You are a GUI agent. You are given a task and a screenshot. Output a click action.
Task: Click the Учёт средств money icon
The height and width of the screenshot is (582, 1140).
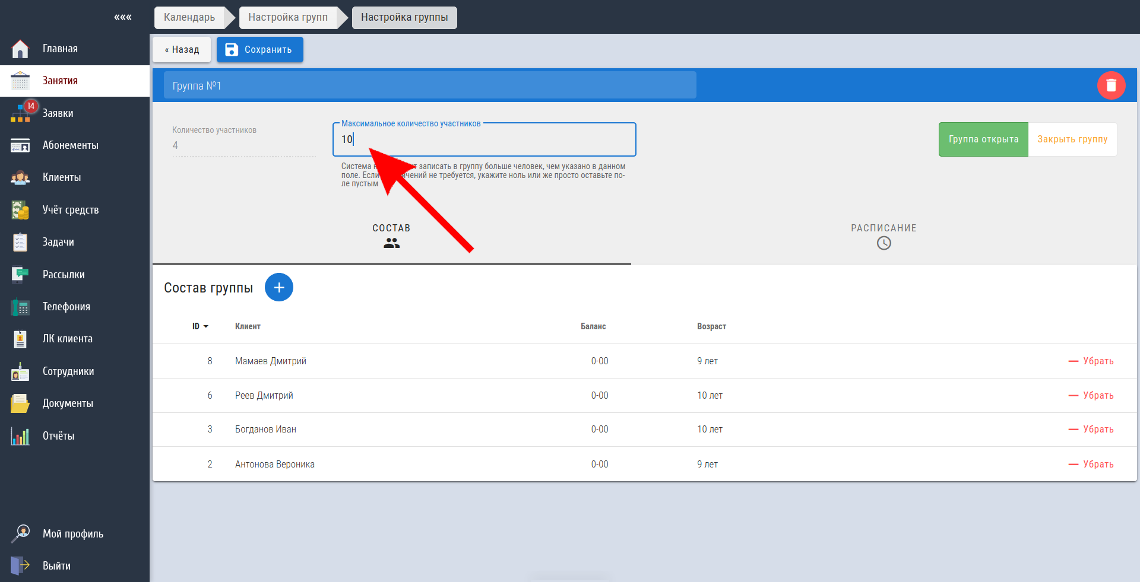20,210
